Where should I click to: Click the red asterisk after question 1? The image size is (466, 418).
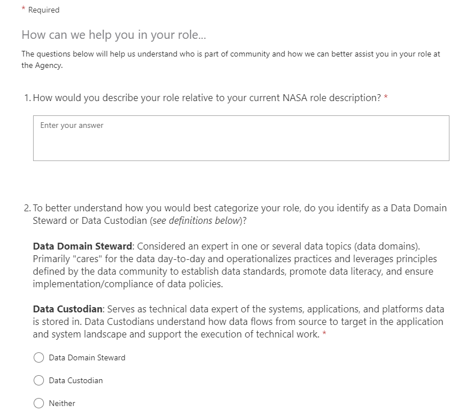386,98
